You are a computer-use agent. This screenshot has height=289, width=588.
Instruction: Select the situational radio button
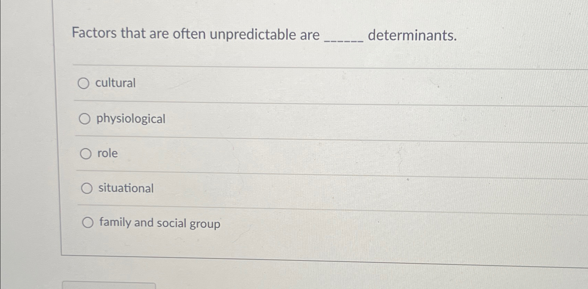pos(86,189)
